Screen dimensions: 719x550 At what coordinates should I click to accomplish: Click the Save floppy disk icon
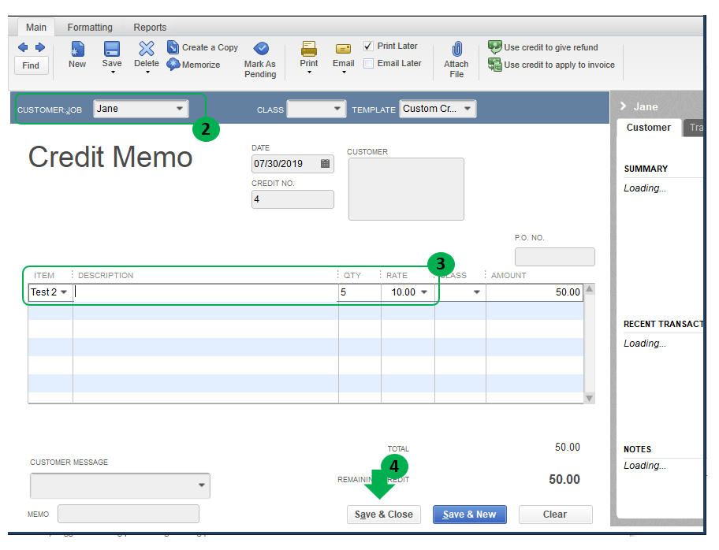tap(112, 49)
